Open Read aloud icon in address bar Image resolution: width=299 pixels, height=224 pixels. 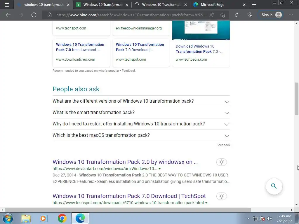click(212, 15)
